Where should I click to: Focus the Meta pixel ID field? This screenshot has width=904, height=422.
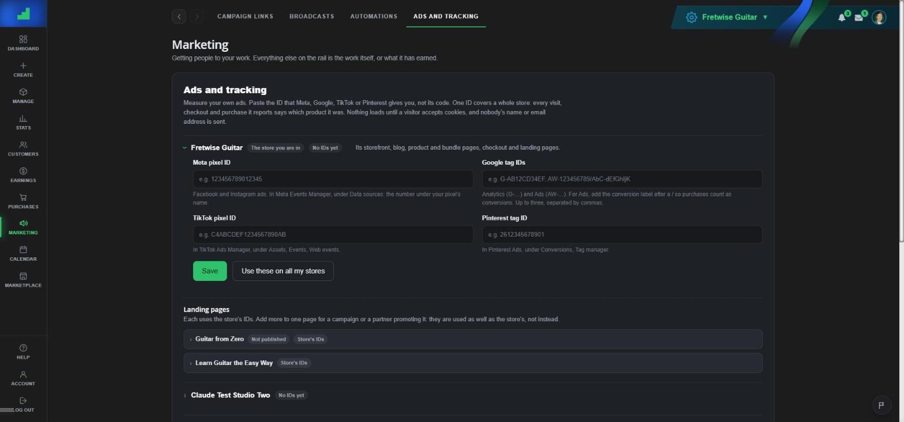coord(333,179)
